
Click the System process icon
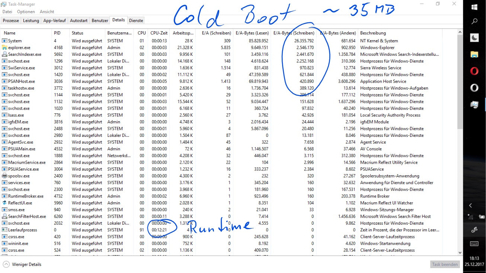click(x=4, y=41)
